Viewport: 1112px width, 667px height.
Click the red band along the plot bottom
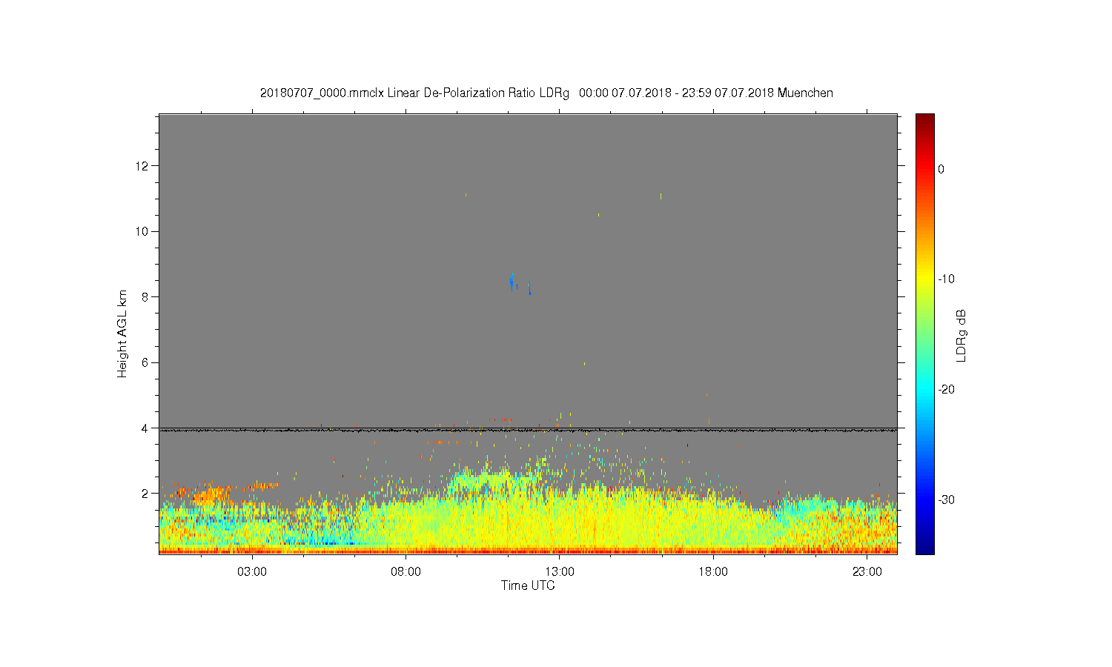point(528,551)
